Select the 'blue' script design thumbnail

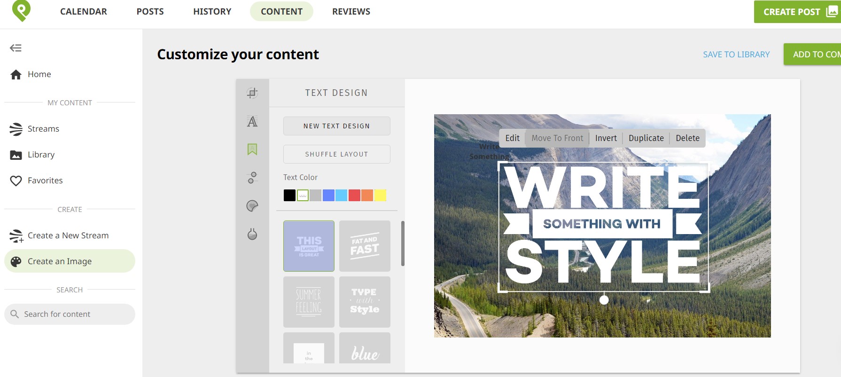pyautogui.click(x=365, y=348)
